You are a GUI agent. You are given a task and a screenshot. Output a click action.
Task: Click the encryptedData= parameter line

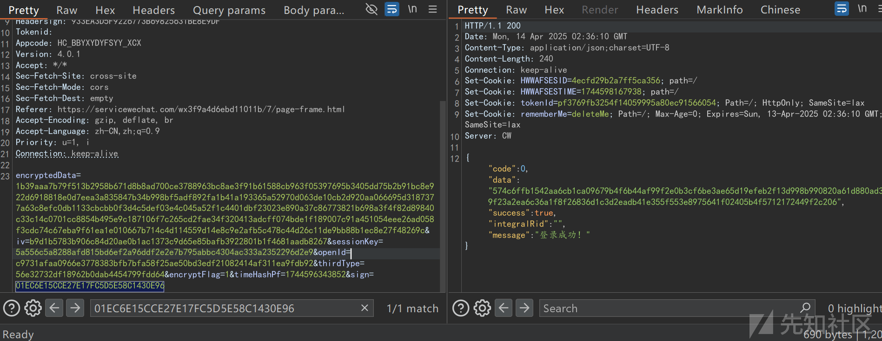coord(48,175)
